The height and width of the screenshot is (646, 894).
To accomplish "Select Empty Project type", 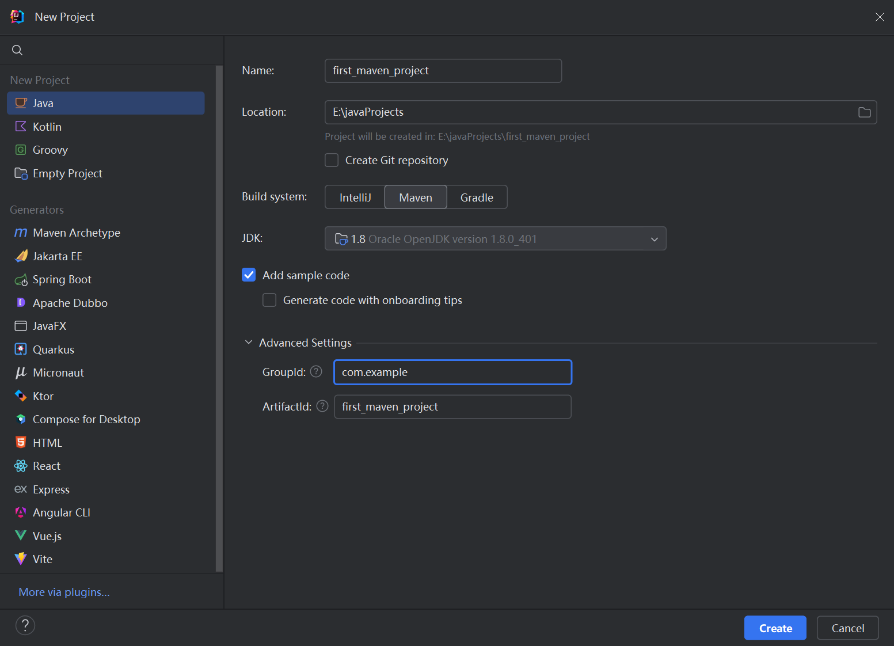I will [106, 173].
